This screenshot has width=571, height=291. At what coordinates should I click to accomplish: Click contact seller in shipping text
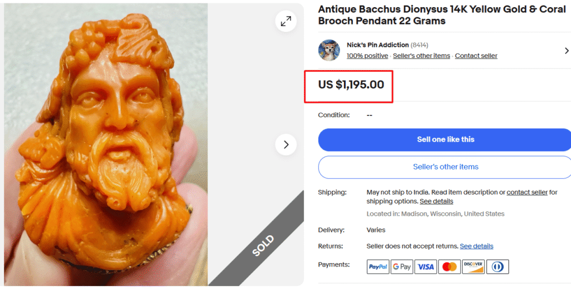tap(527, 192)
